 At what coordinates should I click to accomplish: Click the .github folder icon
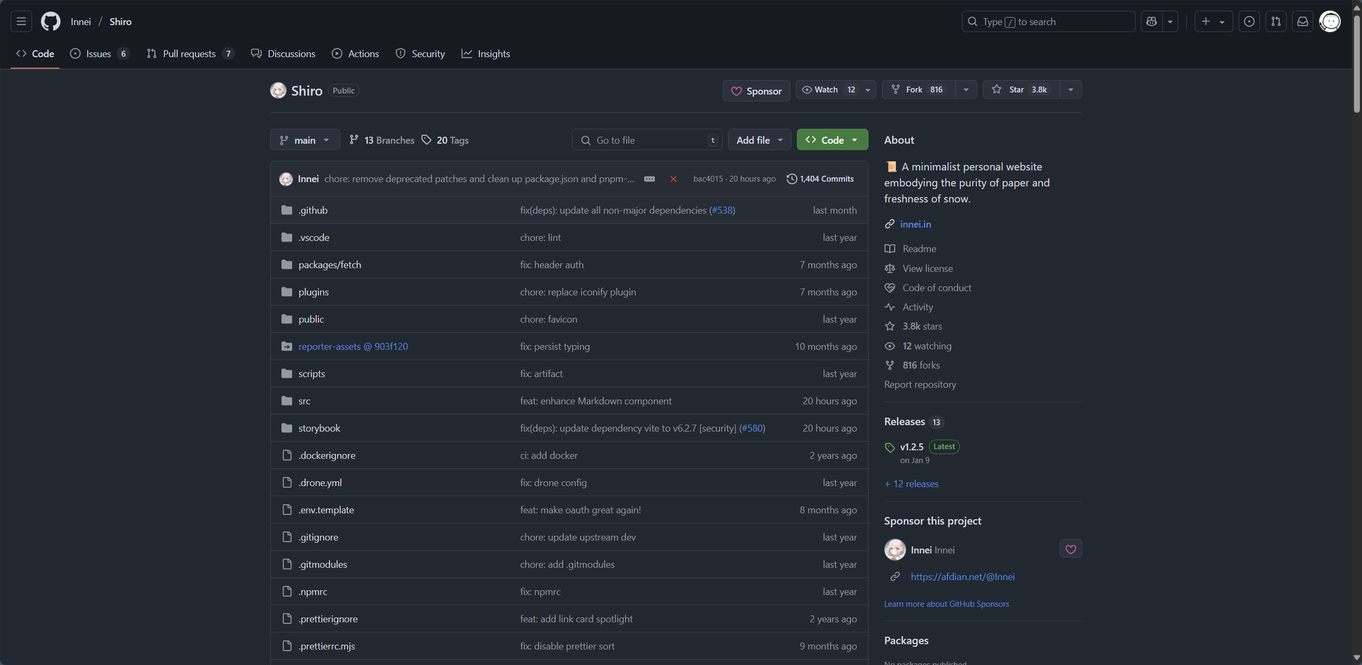pyautogui.click(x=287, y=210)
